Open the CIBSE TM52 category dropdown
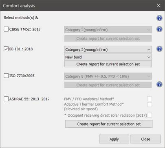 (x=108, y=30)
